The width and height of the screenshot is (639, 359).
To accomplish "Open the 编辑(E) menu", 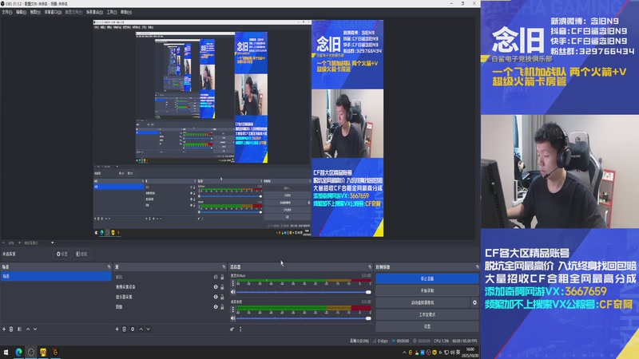I will coord(21,12).
